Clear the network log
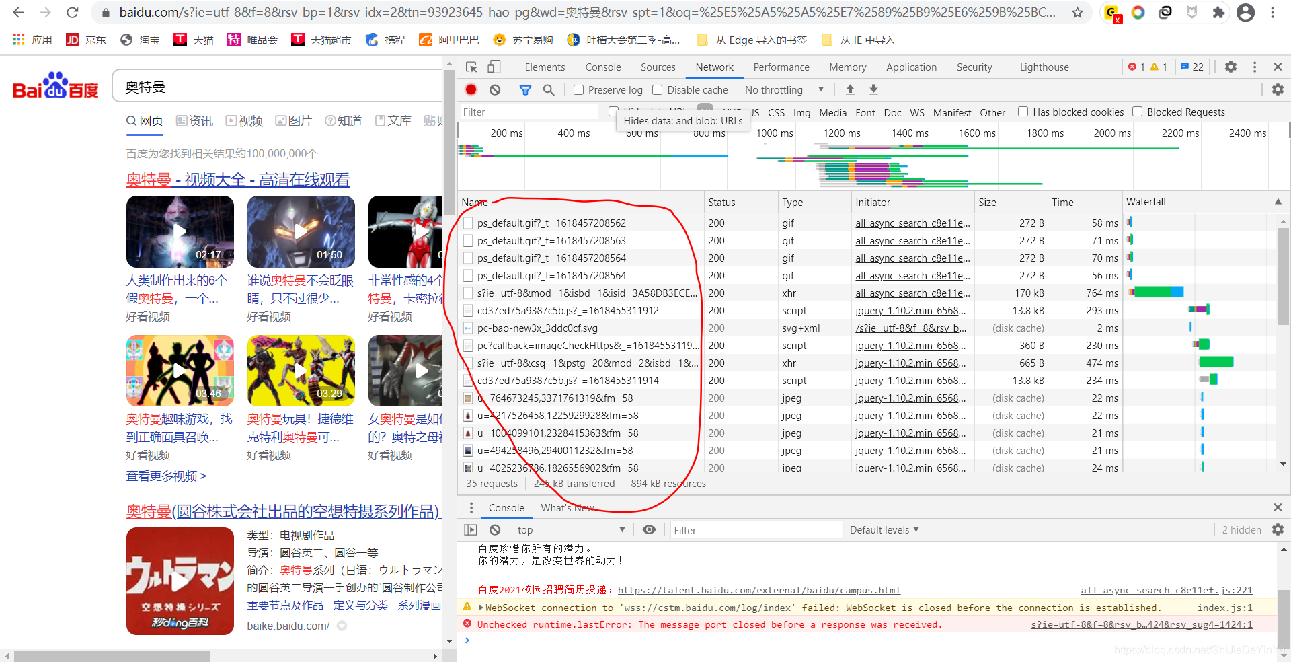 click(x=495, y=89)
